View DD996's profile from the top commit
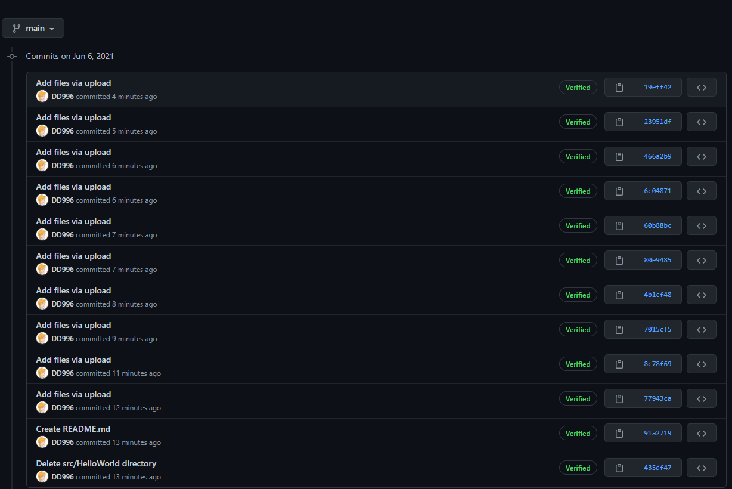Screen dimensions: 732x489 point(62,96)
